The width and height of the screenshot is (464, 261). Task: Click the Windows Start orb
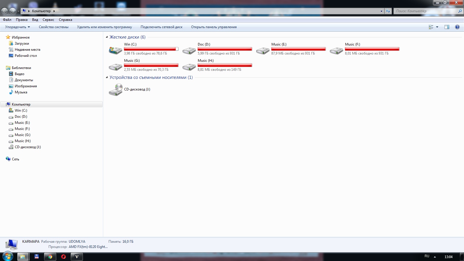[x=8, y=256]
